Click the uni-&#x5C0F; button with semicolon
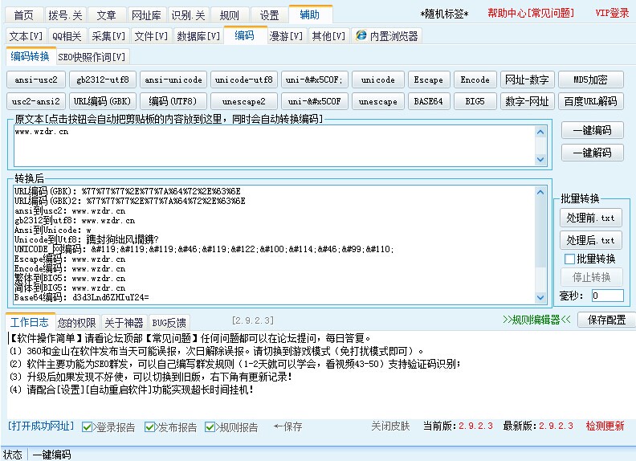Viewport: 636px width, 461px height. pos(314,80)
